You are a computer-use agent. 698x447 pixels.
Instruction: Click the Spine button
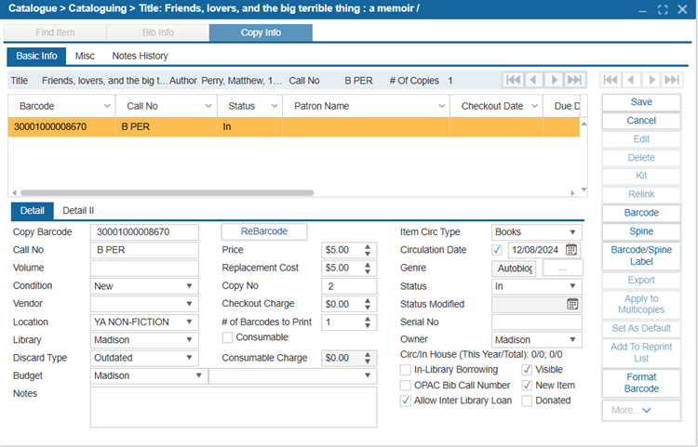tap(641, 231)
